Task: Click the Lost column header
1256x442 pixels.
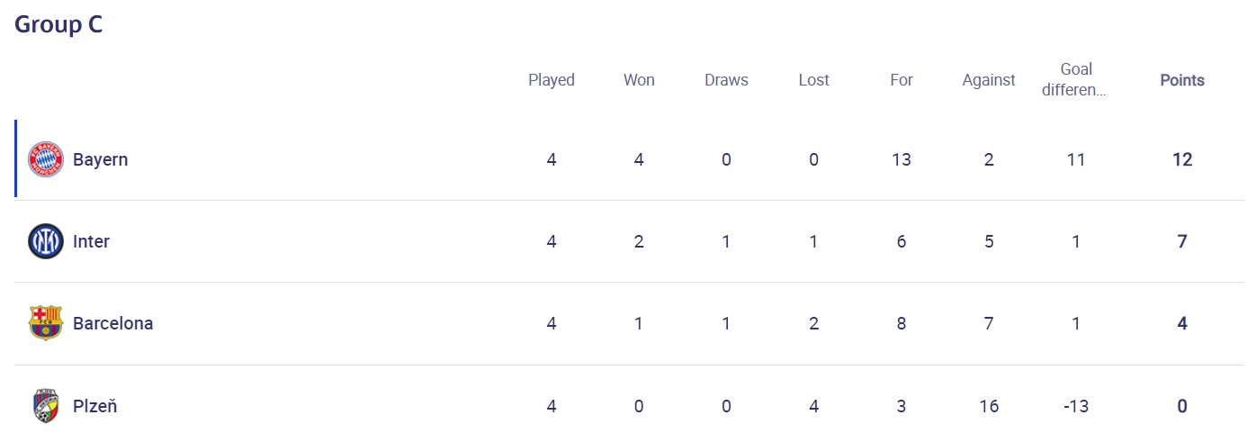Action: 813,80
